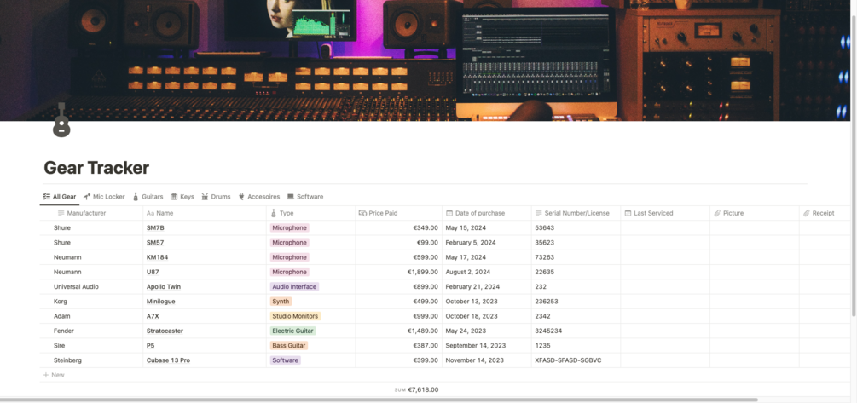
Task: Click the Microphone tag in SM57 row
Action: [x=290, y=243]
